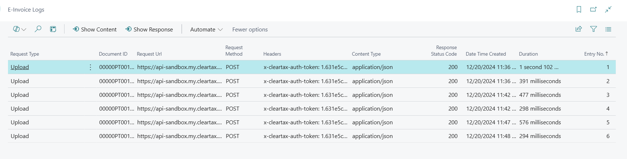Click the share icon in toolbar
This screenshot has height=159, width=627.
(578, 29)
